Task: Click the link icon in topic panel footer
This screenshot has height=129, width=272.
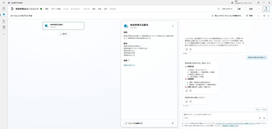Action: [x=173, y=123]
